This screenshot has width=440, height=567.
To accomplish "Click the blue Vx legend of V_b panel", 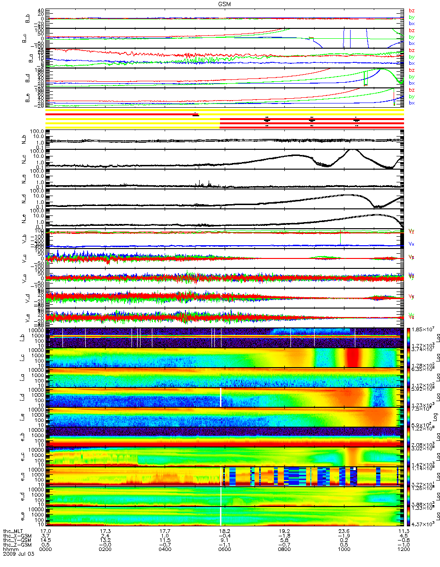I will click(x=412, y=244).
